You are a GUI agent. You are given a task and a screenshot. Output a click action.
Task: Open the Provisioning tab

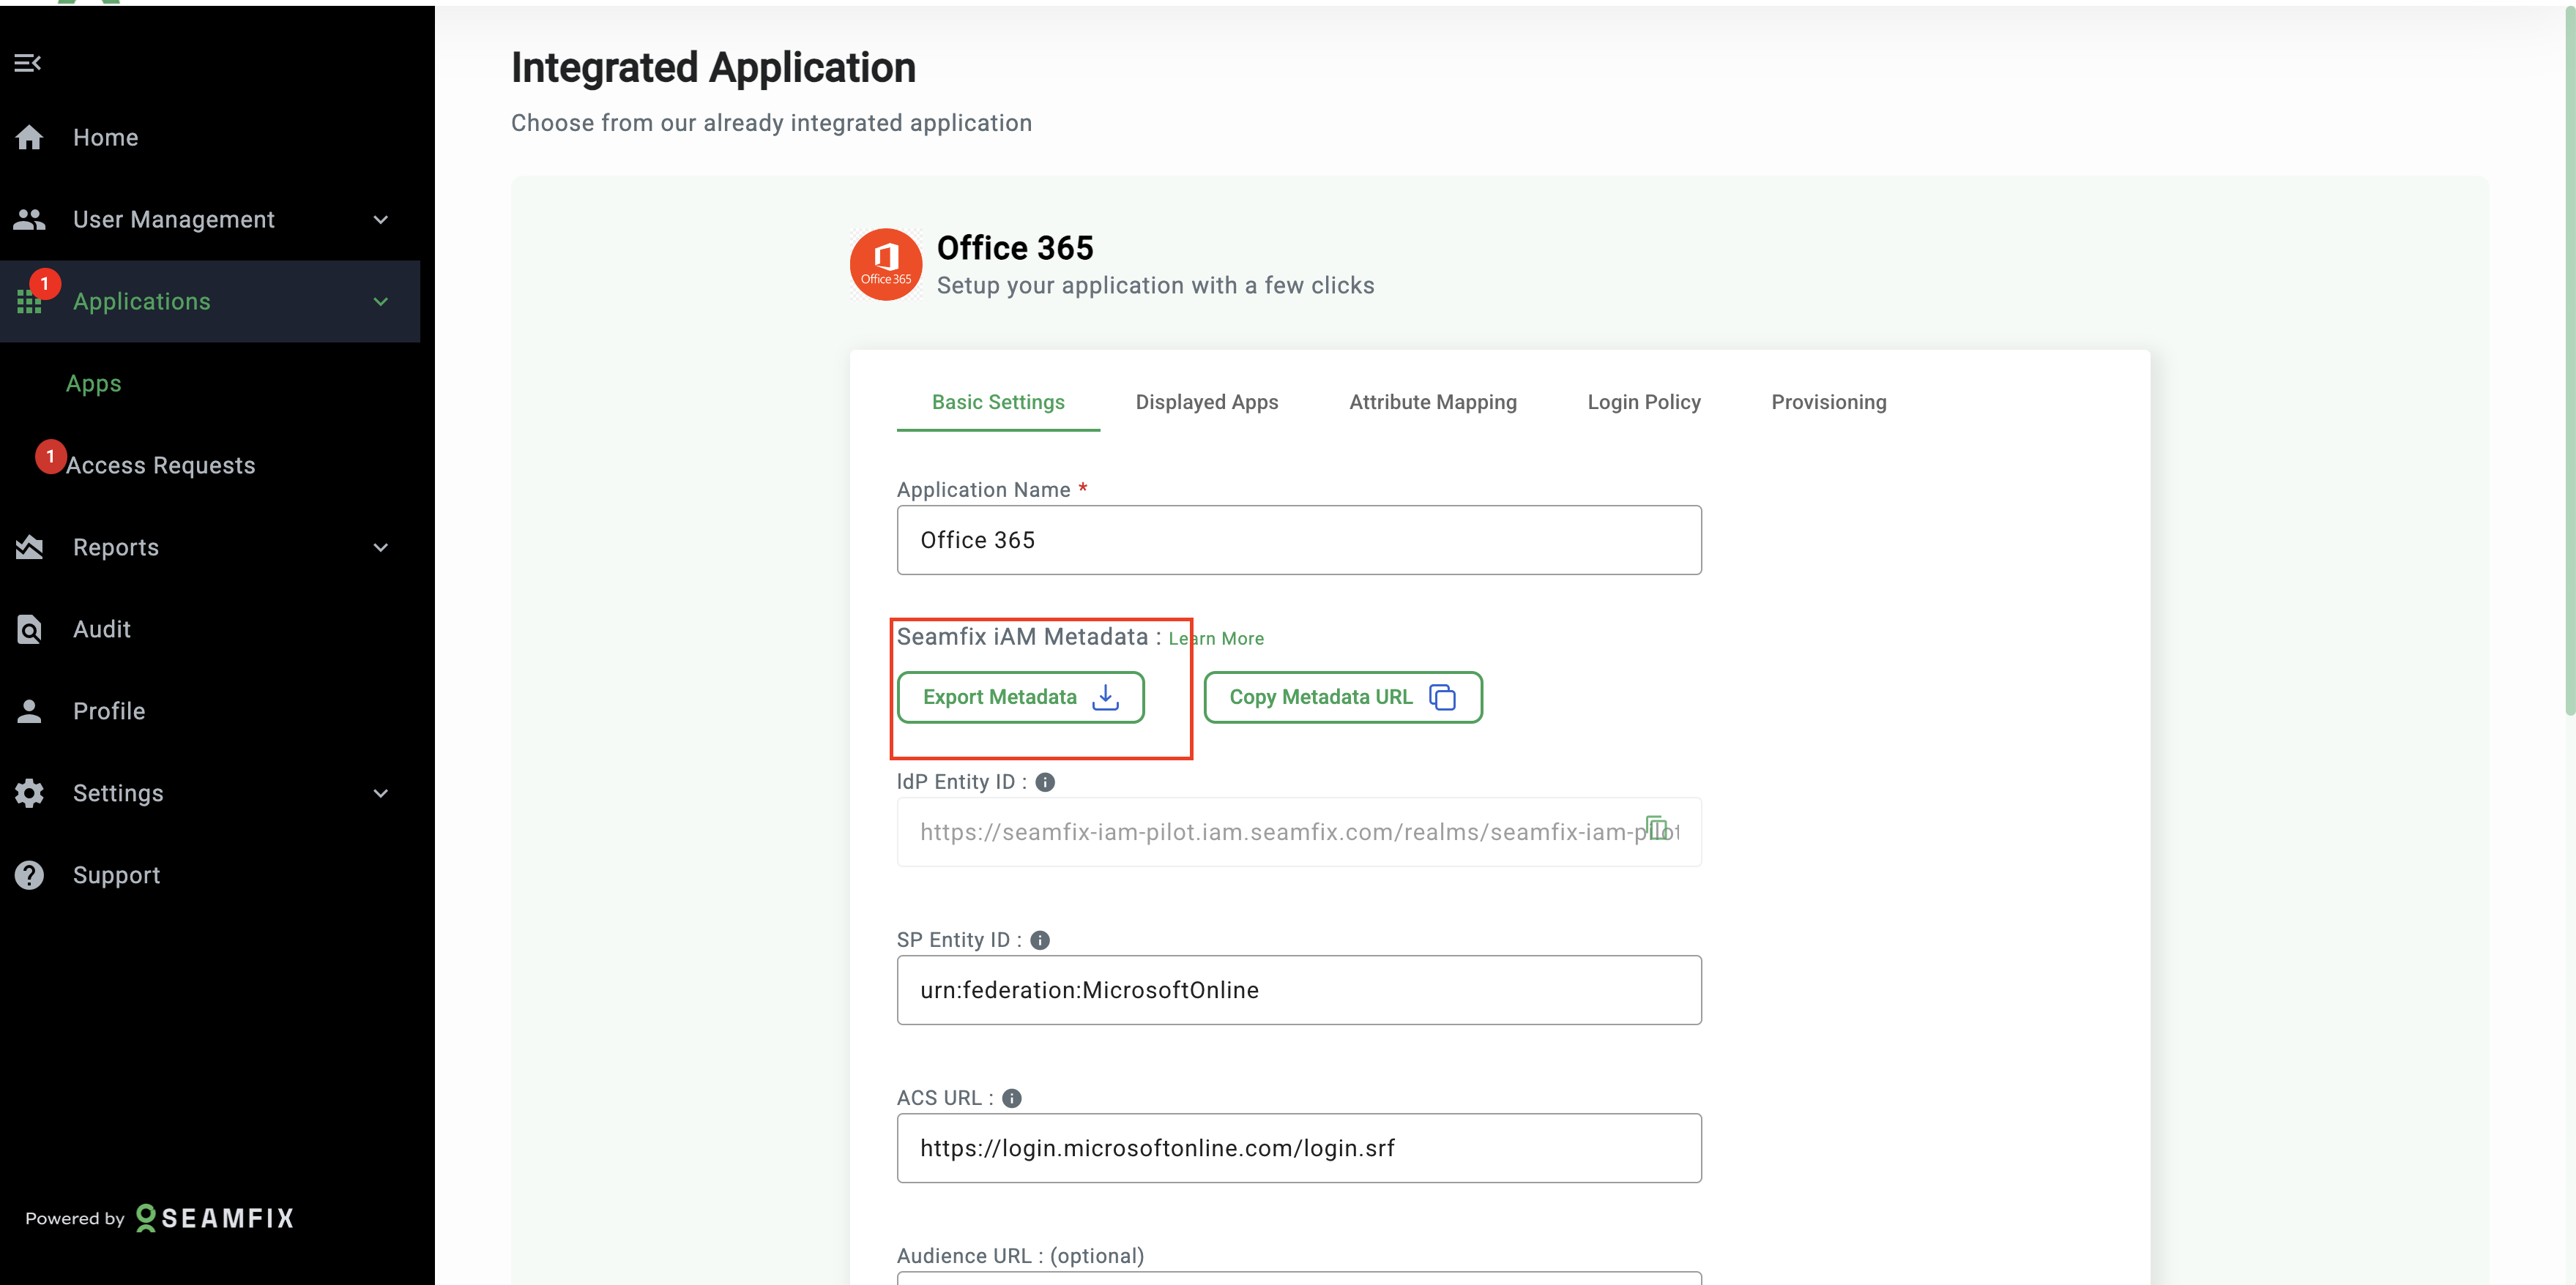pyautogui.click(x=1828, y=402)
